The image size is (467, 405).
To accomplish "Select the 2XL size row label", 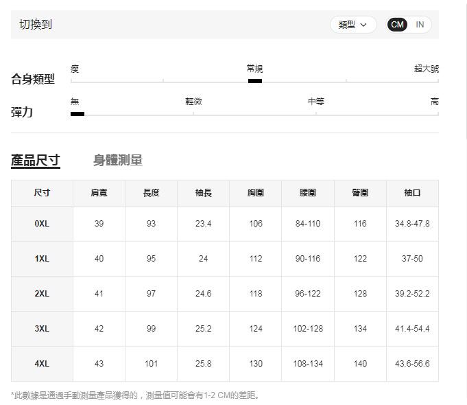I will (42, 294).
